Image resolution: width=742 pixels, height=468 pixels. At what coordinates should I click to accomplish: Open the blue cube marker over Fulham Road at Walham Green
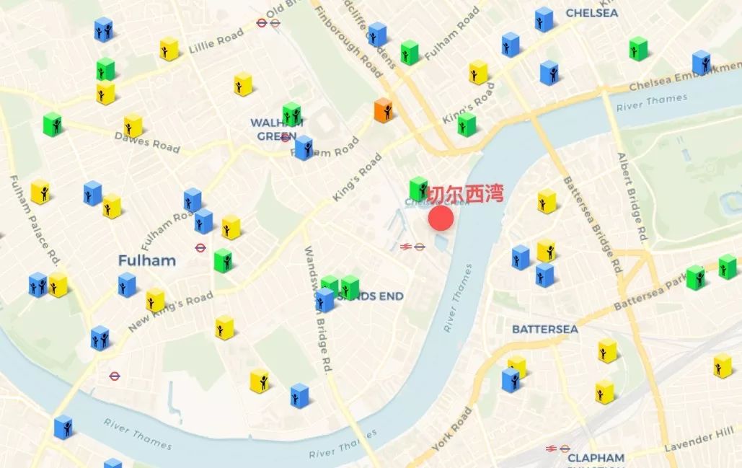tap(304, 148)
